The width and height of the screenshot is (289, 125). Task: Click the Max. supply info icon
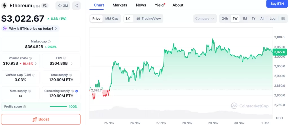tap(29, 91)
